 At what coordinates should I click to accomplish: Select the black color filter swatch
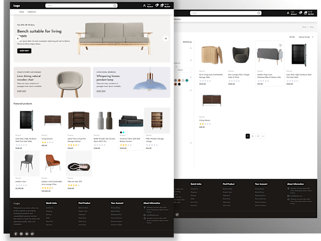pos(179,84)
